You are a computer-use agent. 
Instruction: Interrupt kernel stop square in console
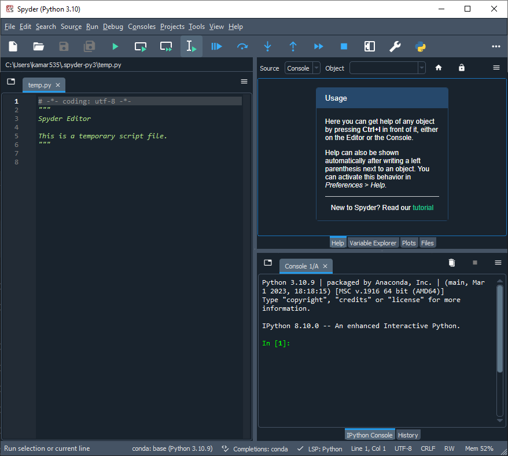[x=475, y=263]
